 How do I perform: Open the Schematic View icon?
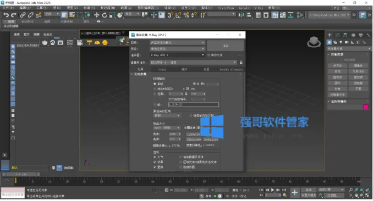click(290, 15)
